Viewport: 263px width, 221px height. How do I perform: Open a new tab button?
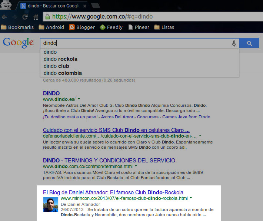coord(96,6)
